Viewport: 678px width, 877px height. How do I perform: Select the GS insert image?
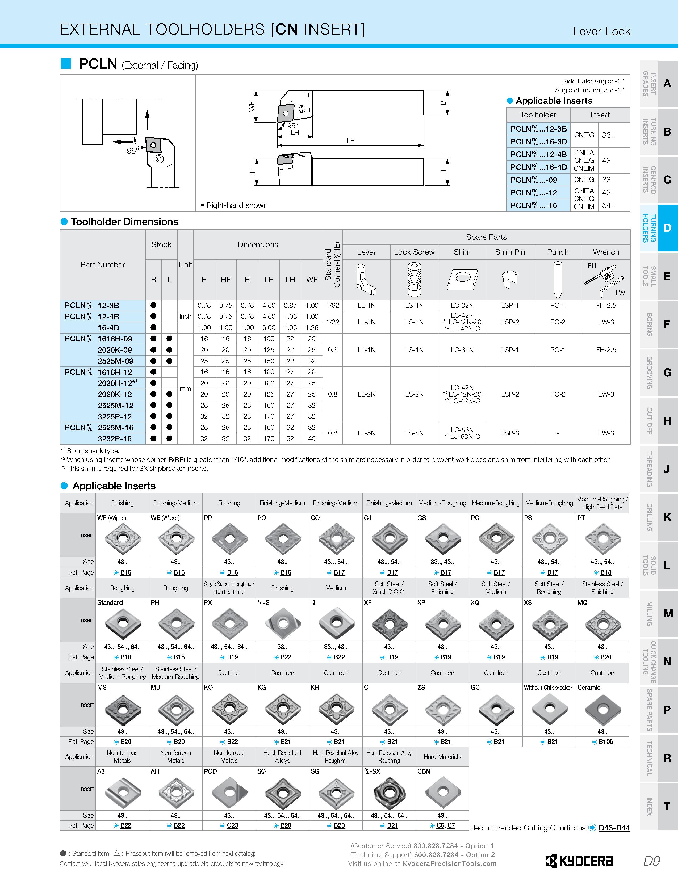point(443,538)
